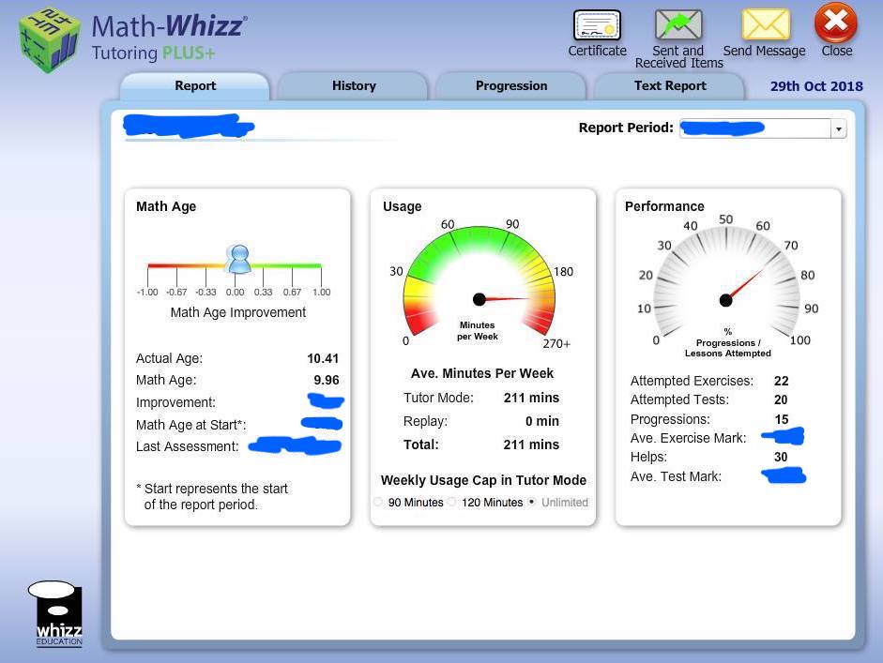Open the Report Period dropdown
The width and height of the screenshot is (883, 663).
pyautogui.click(x=838, y=128)
